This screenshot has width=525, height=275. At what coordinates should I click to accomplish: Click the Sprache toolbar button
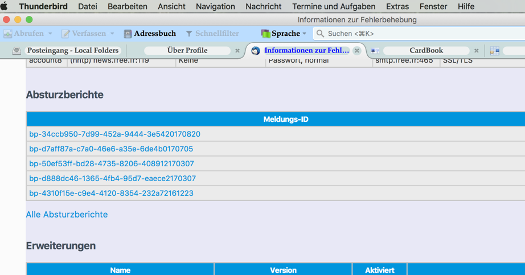[281, 34]
